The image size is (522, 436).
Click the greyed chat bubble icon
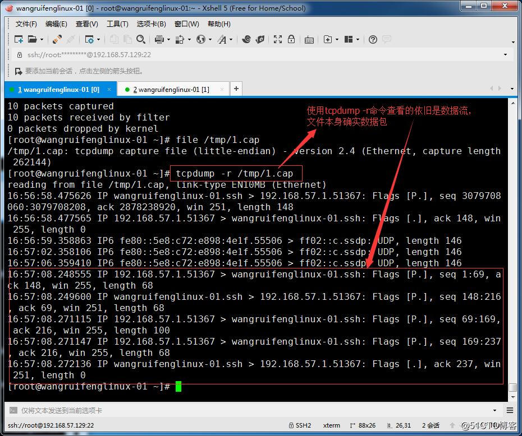[387, 40]
